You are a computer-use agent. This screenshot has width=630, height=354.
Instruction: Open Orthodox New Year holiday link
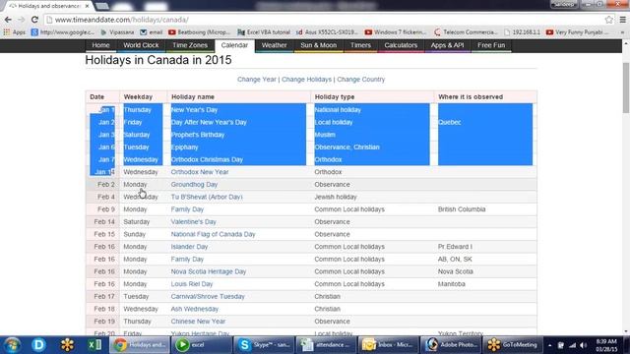click(200, 172)
